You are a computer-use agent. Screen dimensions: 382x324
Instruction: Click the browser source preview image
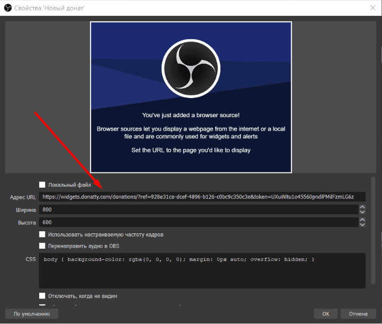click(x=191, y=97)
